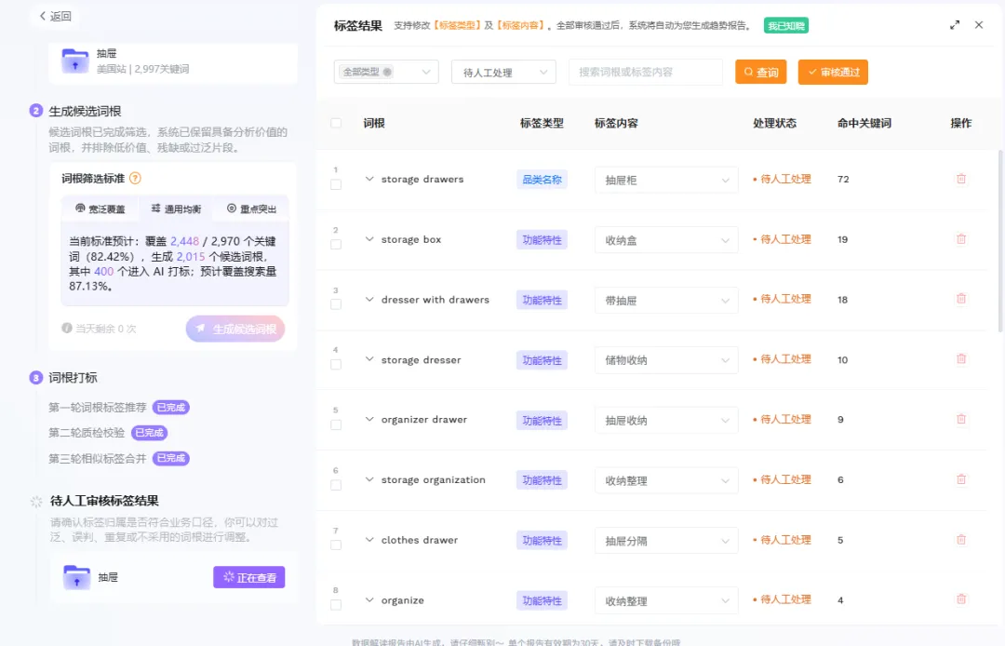
Task: Click the 查询 search button
Action: (x=761, y=72)
